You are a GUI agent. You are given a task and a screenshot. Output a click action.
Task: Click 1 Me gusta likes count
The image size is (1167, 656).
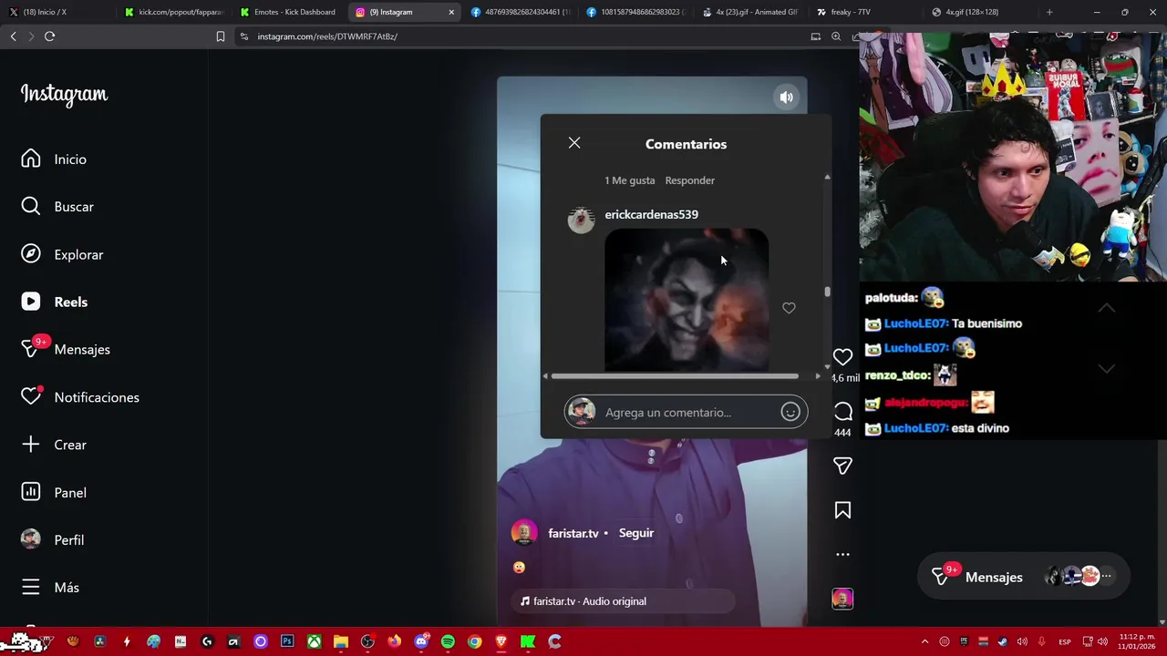tap(629, 180)
